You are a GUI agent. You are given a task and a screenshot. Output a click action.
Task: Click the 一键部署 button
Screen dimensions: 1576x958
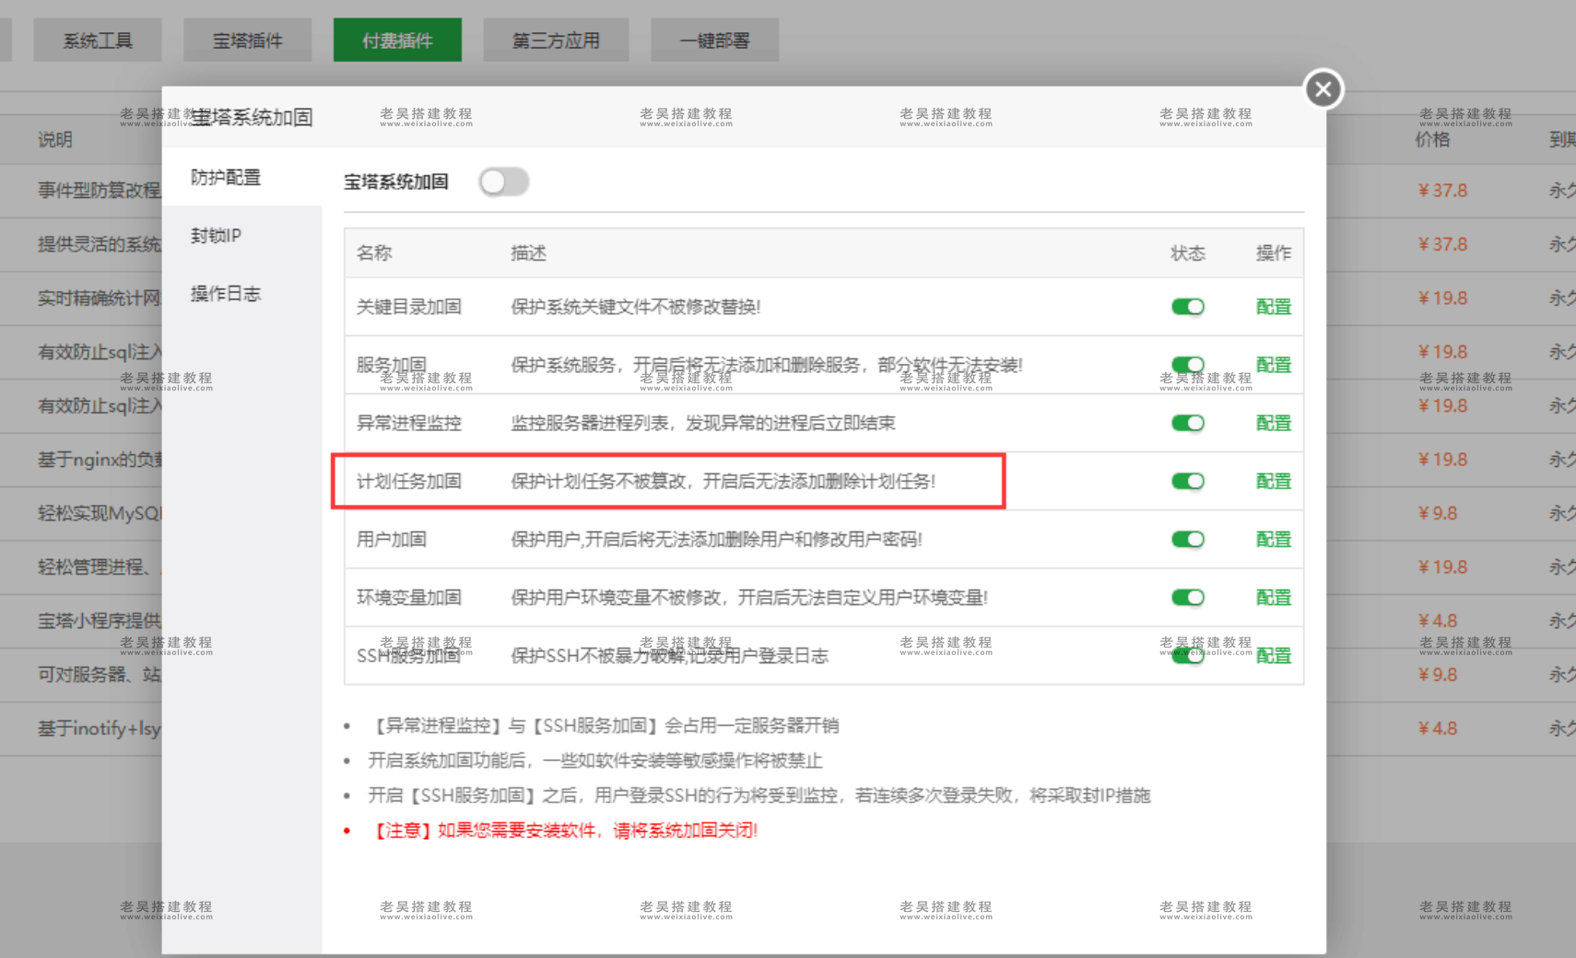click(714, 40)
